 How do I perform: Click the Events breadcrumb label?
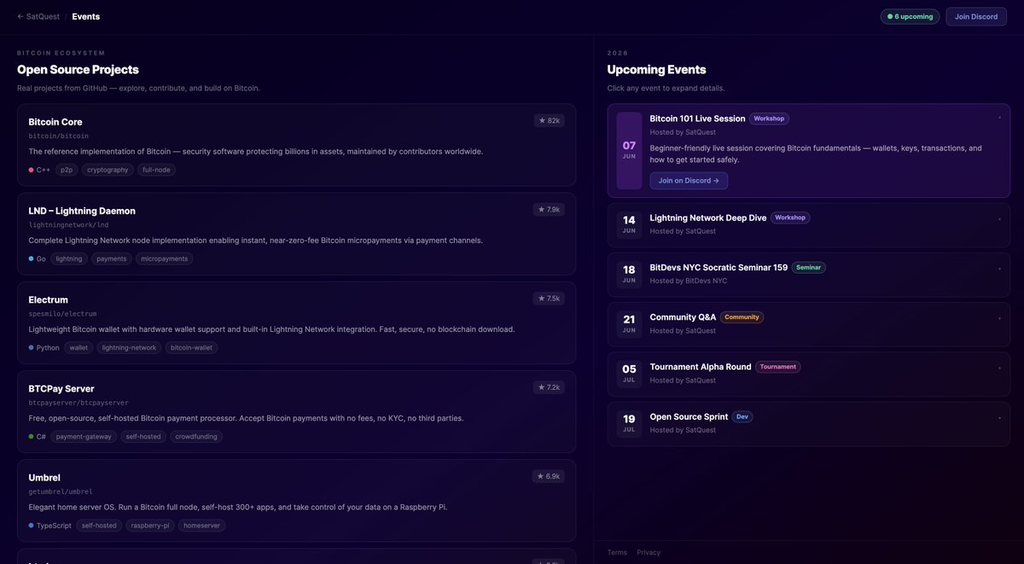(x=85, y=16)
